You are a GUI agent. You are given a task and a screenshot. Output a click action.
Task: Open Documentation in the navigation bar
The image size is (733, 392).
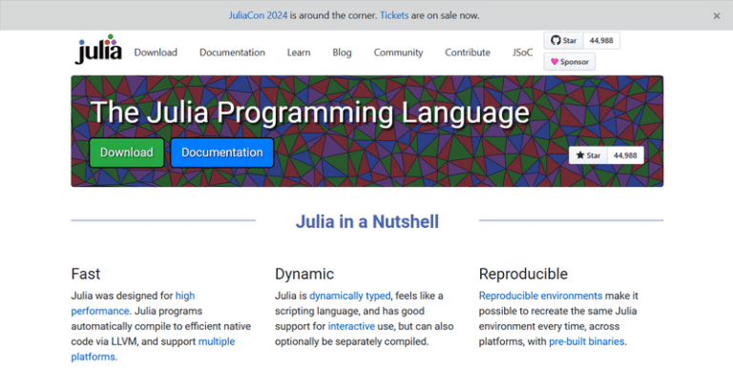pos(232,52)
